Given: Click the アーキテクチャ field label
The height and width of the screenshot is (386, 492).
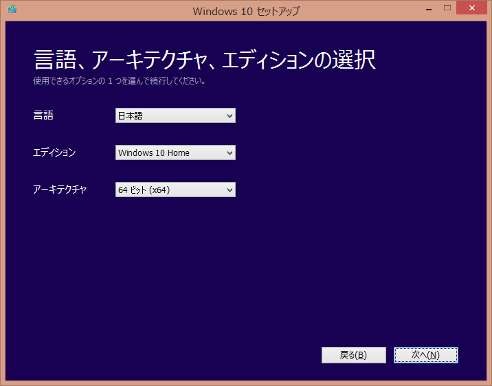Looking at the screenshot, I should point(60,190).
